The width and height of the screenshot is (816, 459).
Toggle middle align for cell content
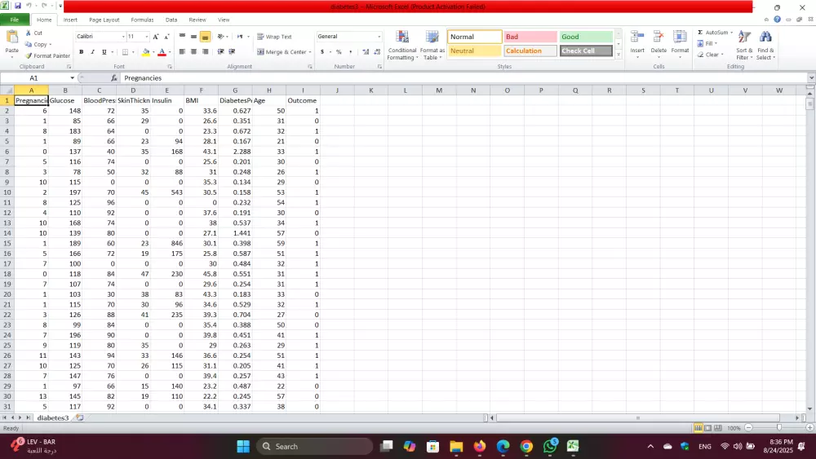click(193, 37)
